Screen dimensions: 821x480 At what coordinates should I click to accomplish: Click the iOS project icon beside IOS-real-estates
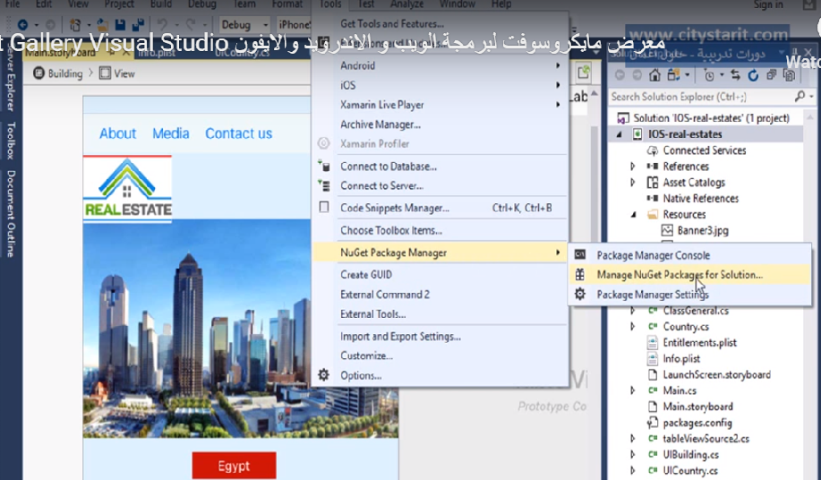pyautogui.click(x=637, y=134)
